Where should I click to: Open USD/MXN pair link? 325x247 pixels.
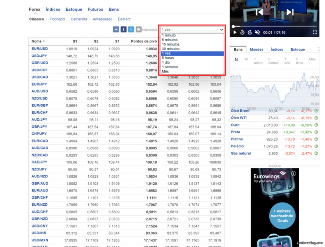[40, 240]
